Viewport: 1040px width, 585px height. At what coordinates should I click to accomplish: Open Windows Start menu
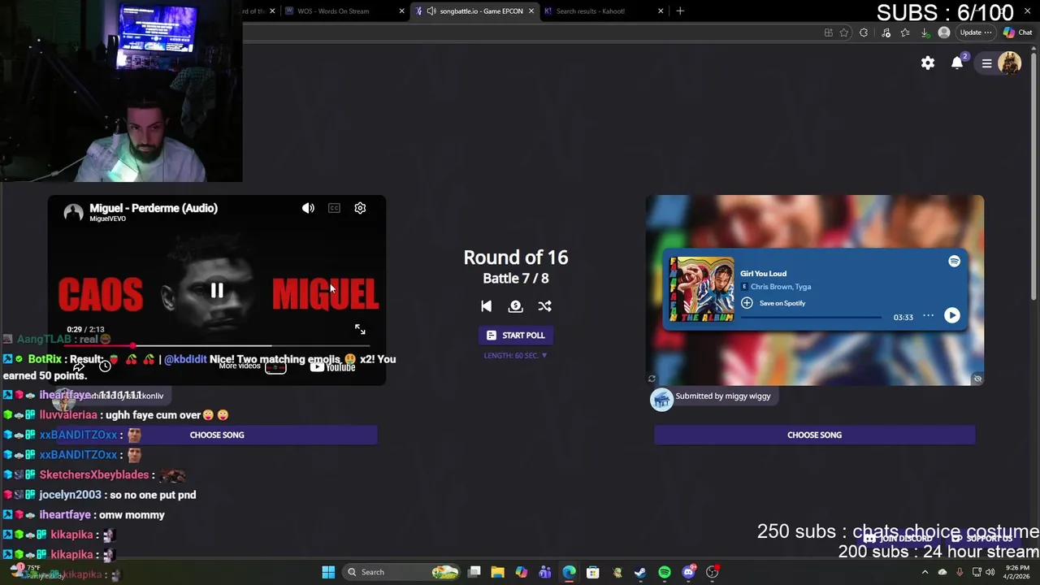328,572
